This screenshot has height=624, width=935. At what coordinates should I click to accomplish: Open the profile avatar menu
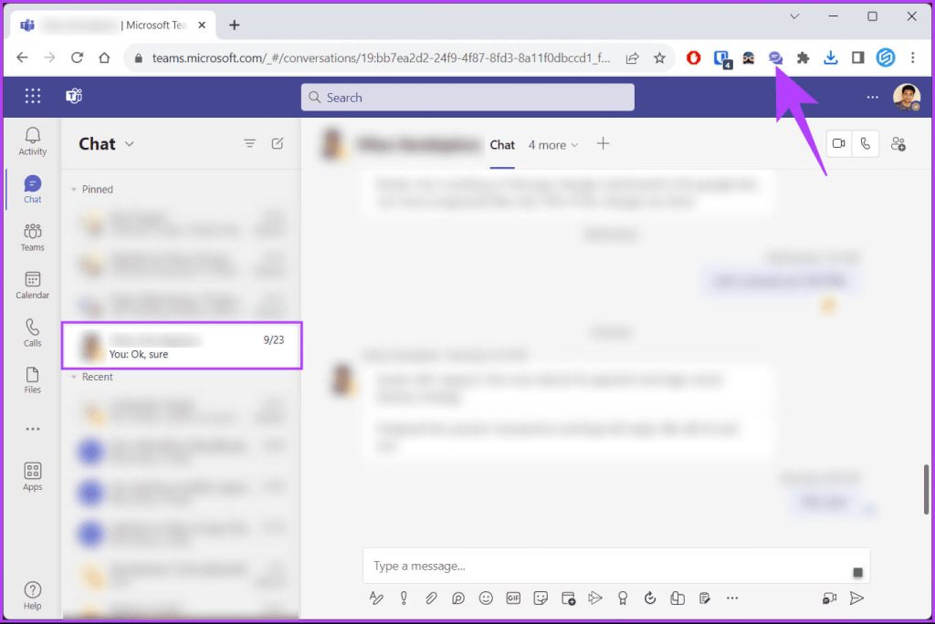907,97
